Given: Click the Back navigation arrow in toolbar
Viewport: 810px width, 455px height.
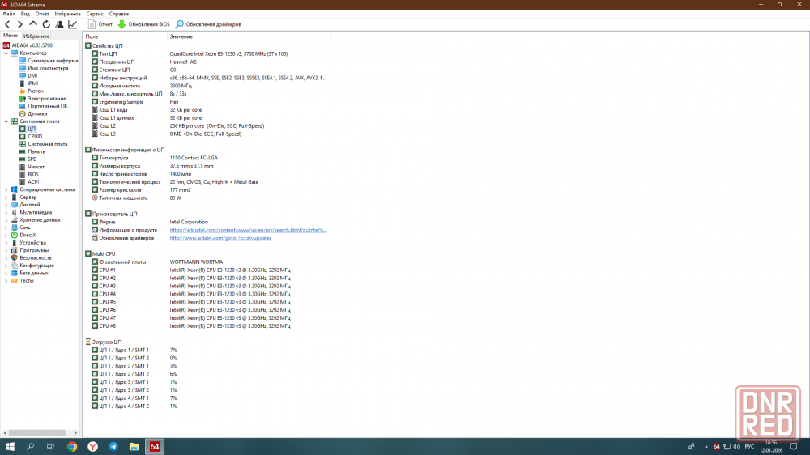Looking at the screenshot, I should point(7,24).
